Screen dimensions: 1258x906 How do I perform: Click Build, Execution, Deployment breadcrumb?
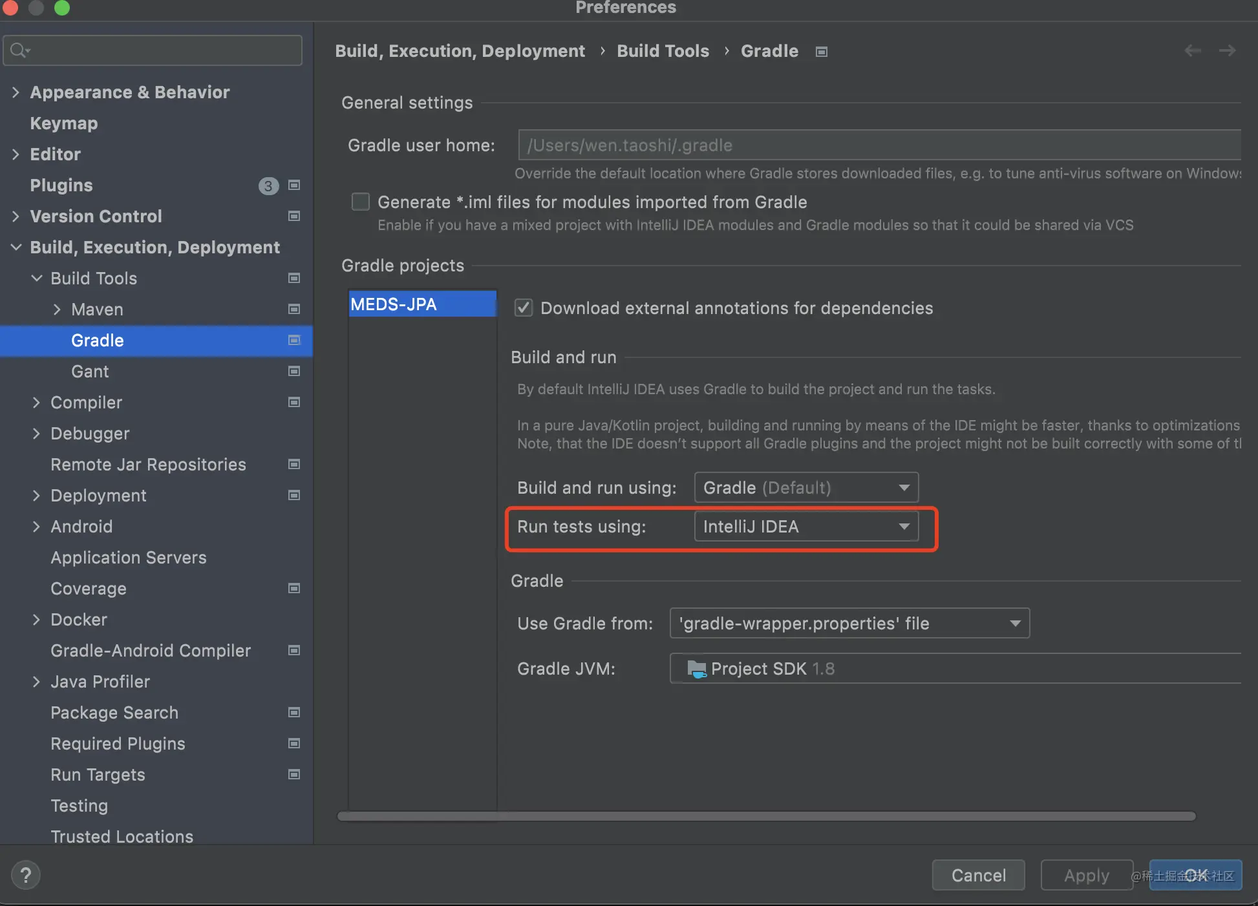[x=460, y=51]
